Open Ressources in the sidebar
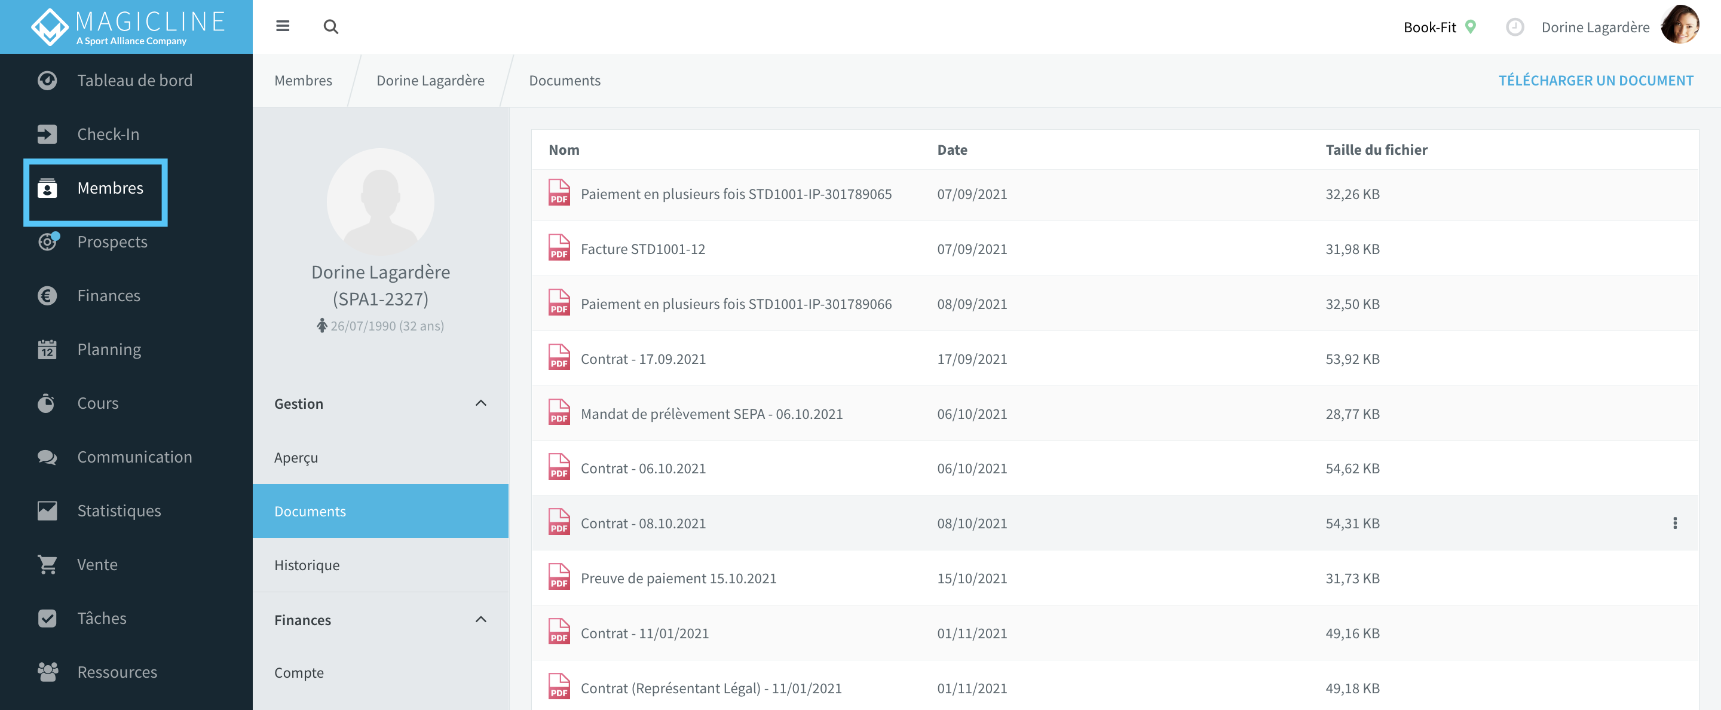The height and width of the screenshot is (710, 1721). 117,672
